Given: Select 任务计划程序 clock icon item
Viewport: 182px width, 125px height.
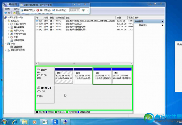Looking at the screenshot, I should tap(12, 24).
